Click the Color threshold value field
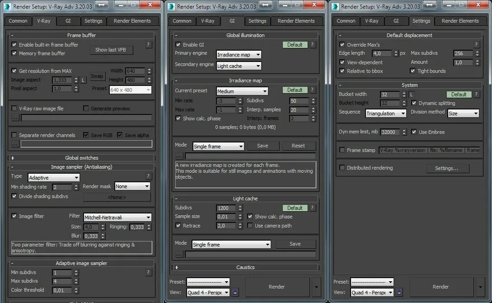This screenshot has height=303, width=492. pyautogui.click(x=62, y=290)
